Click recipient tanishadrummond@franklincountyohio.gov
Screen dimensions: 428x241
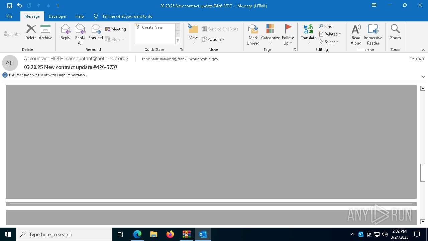(x=180, y=59)
